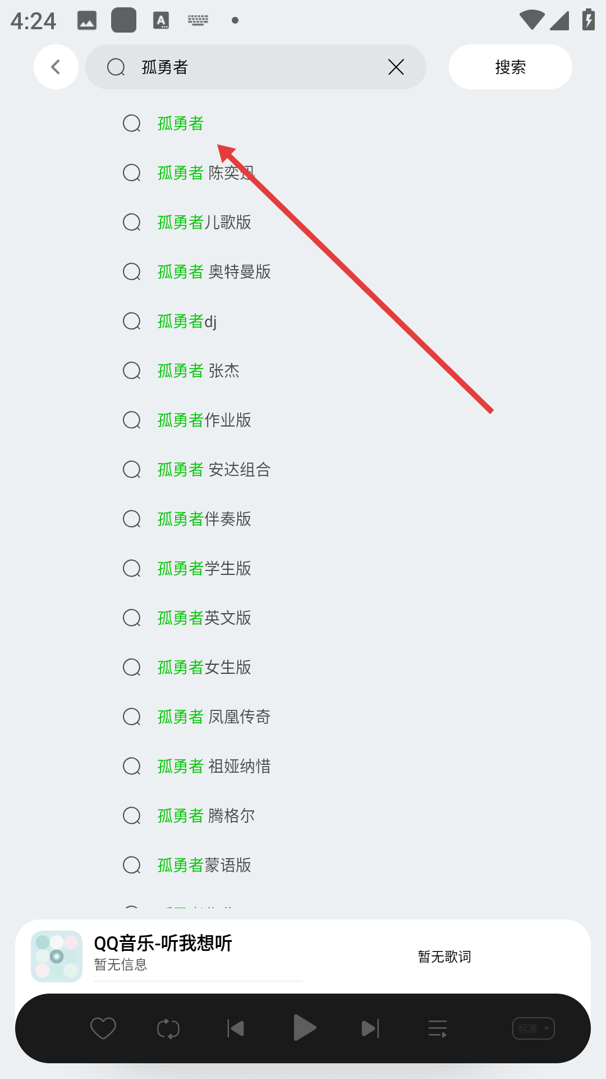Select suggestion 孤勇者 奥特曼版

click(214, 271)
